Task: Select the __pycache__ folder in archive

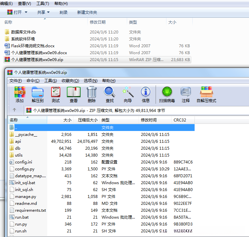Action: coord(26,135)
